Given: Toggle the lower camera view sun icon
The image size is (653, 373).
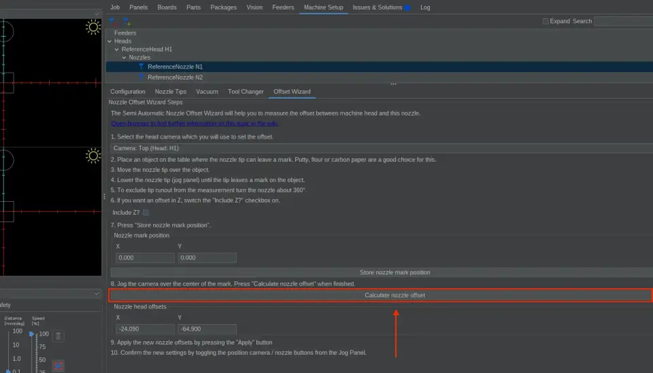Looking at the screenshot, I should point(93,156).
